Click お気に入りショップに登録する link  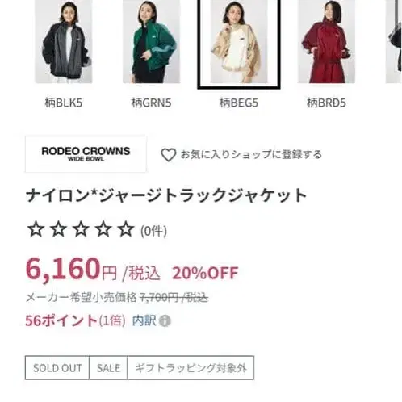(x=251, y=154)
